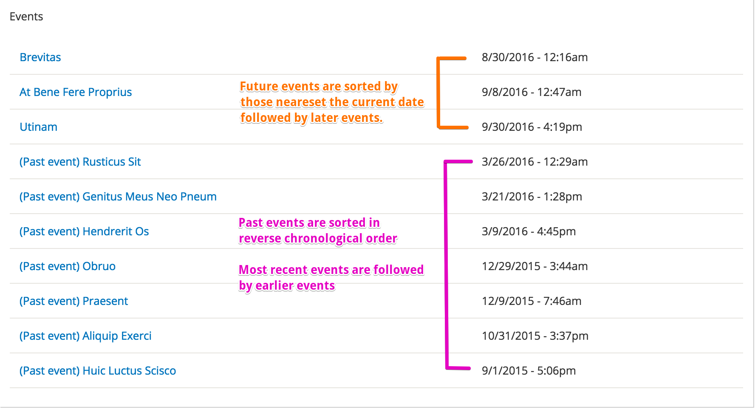Click the 12/29/2015 - 3:44am date

point(534,266)
